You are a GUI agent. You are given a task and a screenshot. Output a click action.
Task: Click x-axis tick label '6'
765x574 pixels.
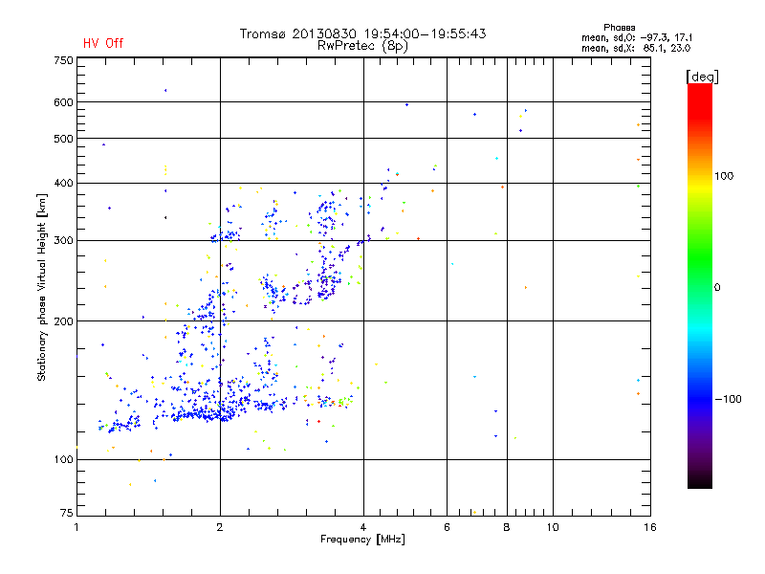click(x=447, y=527)
